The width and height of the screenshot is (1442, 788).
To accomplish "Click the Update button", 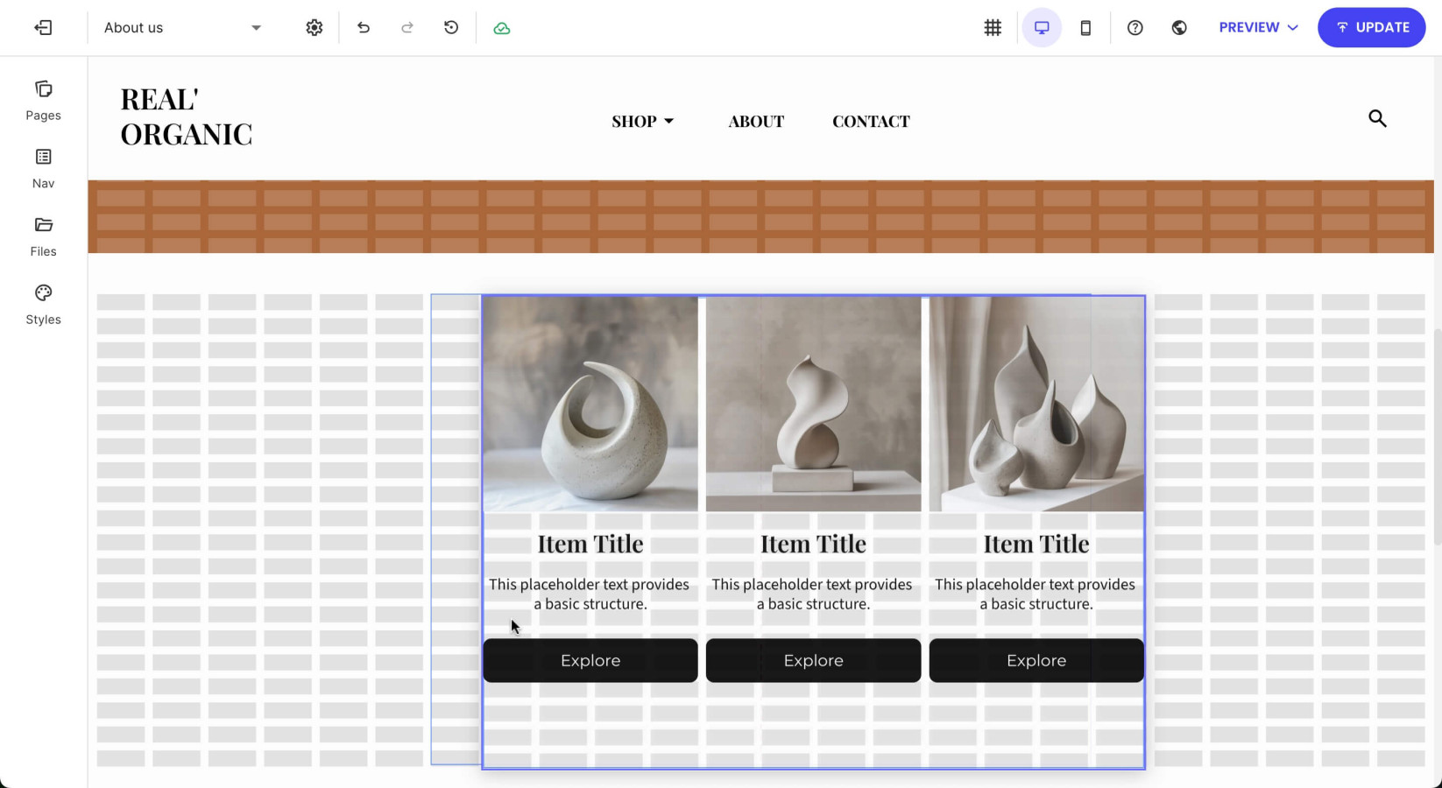I will [x=1372, y=28].
